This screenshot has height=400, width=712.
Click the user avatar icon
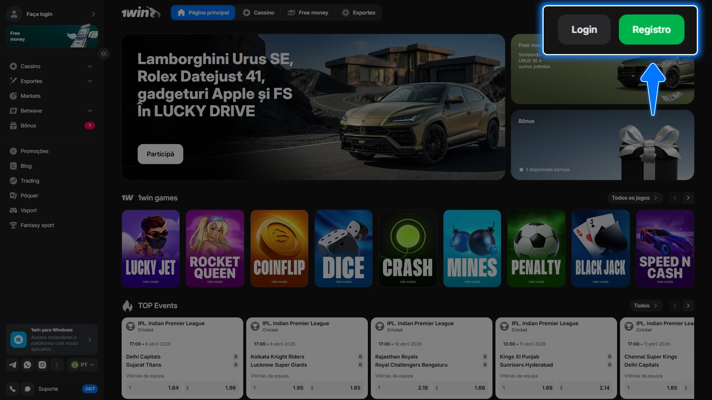point(14,14)
